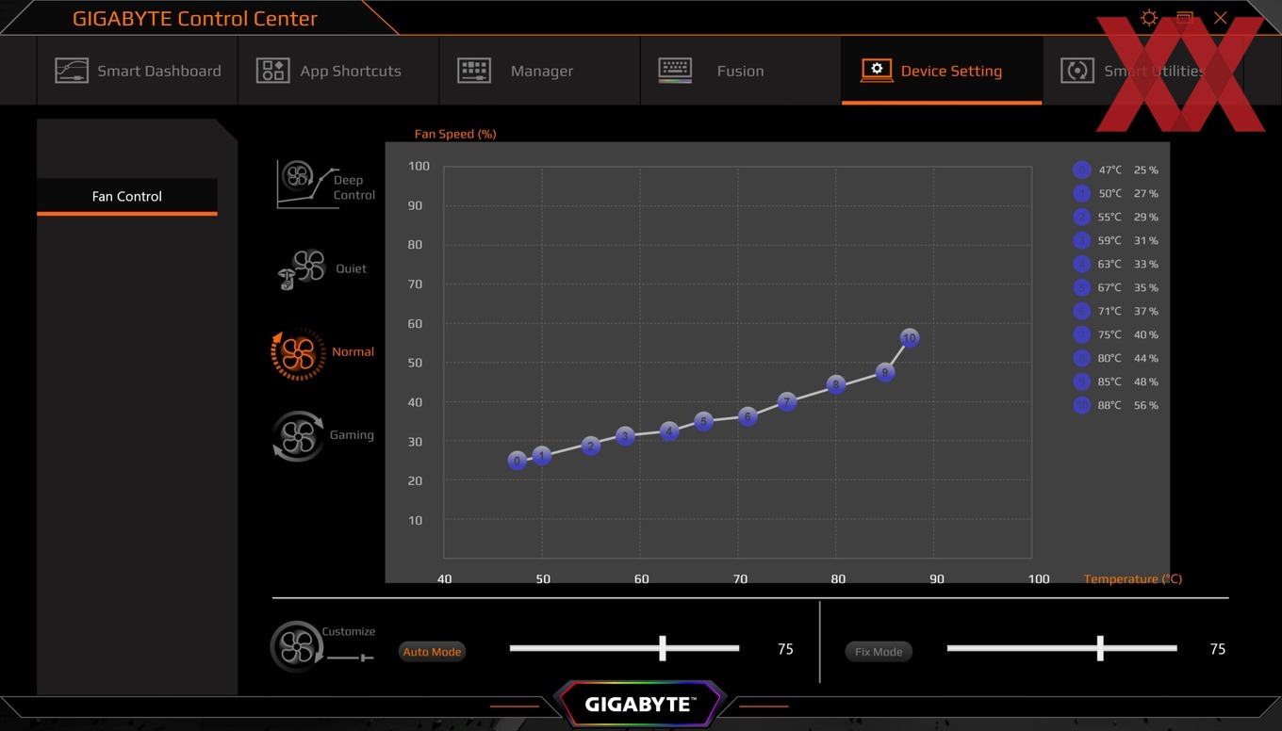Switch to App Shortcuts tab
Image resolution: width=1282 pixels, height=731 pixels.
(x=338, y=71)
